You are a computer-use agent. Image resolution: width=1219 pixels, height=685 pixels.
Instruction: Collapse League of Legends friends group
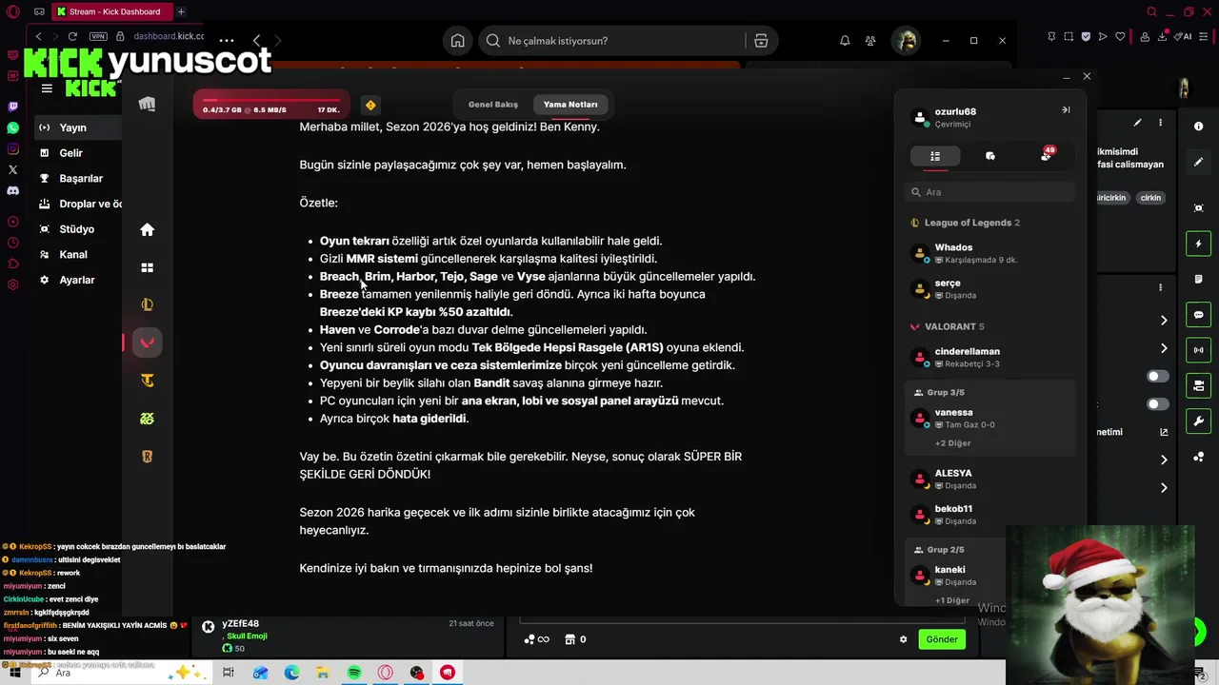click(x=966, y=223)
